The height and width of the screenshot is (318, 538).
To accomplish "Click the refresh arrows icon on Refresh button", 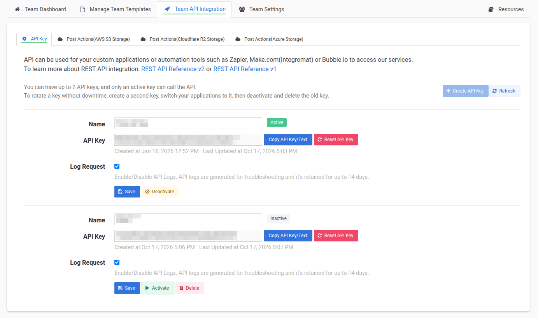I will pyautogui.click(x=494, y=91).
